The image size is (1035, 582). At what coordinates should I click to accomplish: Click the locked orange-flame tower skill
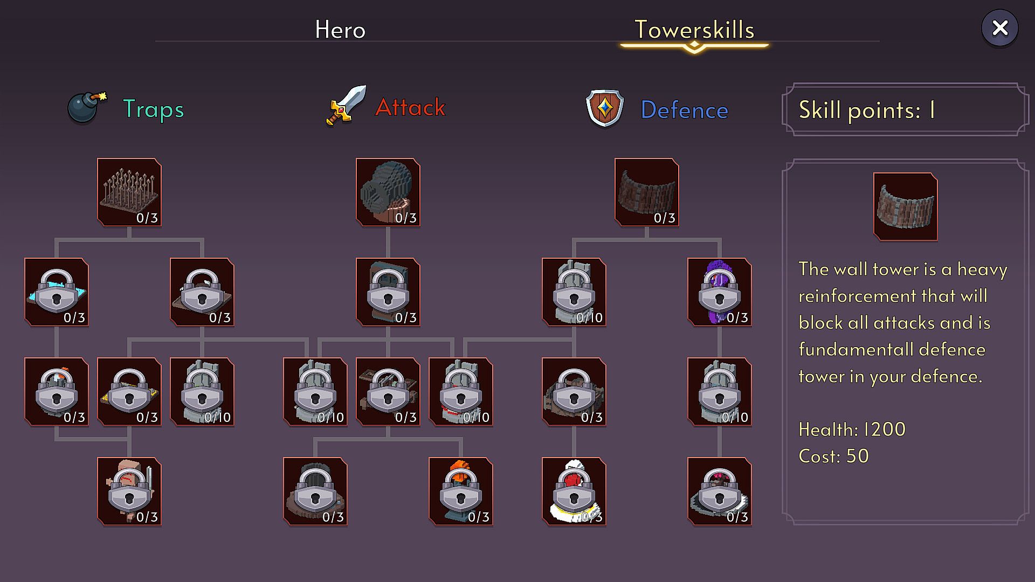point(461,491)
